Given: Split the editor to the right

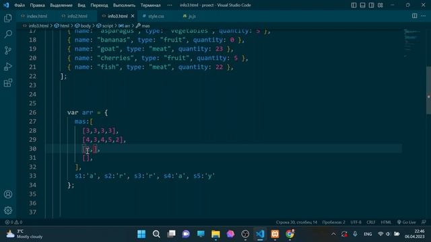Looking at the screenshot, I should pyautogui.click(x=415, y=16).
